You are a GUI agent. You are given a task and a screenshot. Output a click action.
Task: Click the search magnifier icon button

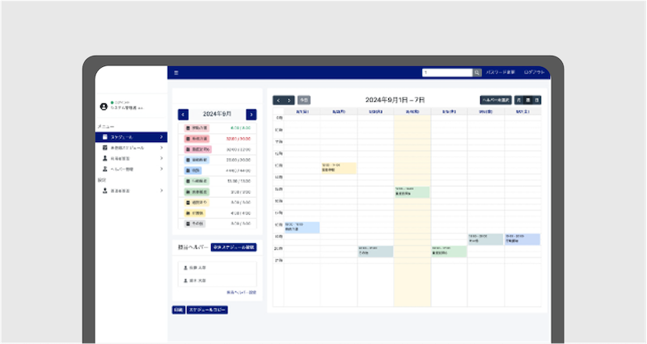(x=477, y=73)
